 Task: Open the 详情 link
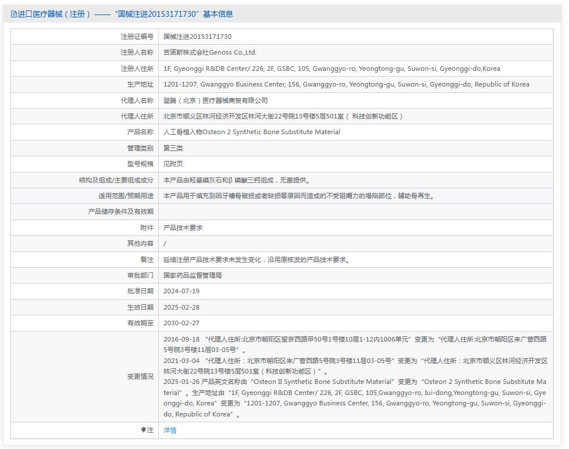tap(170, 430)
